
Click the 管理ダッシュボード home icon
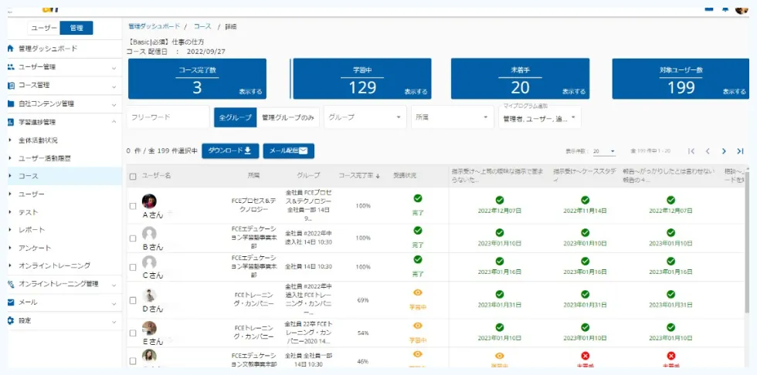(x=11, y=49)
